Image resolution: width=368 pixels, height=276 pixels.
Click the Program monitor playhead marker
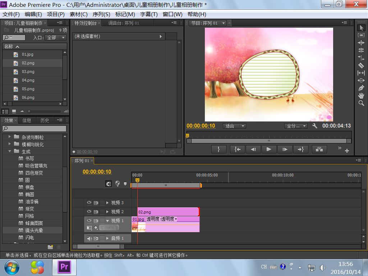pos(187,135)
